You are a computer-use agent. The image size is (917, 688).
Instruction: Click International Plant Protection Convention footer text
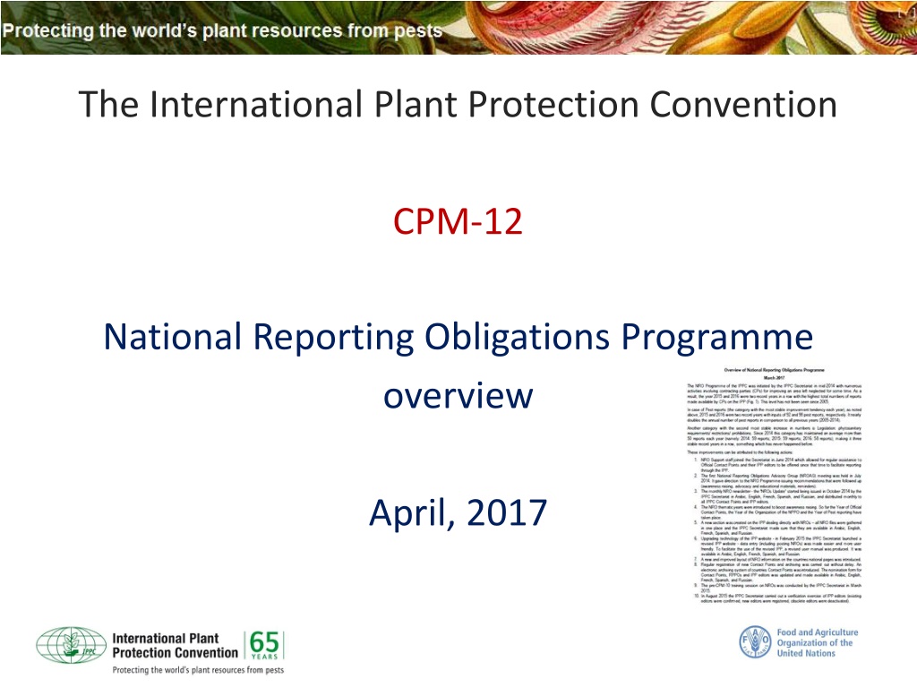175,645
